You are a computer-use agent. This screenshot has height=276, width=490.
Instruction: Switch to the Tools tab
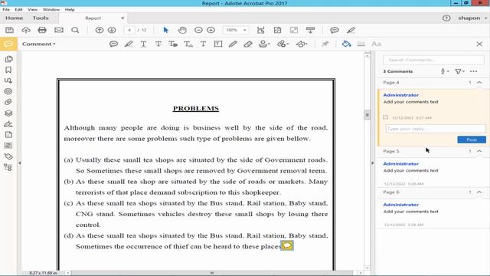tap(41, 18)
